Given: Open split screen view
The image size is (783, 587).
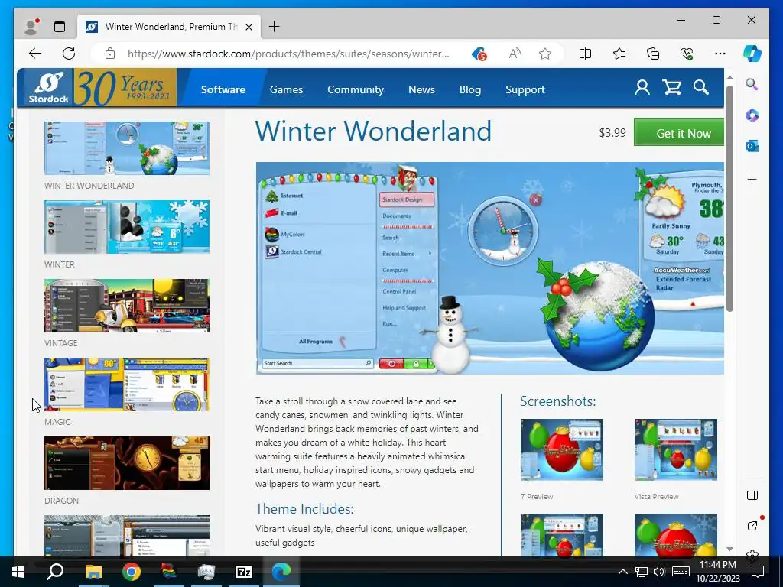Looking at the screenshot, I should click(585, 54).
